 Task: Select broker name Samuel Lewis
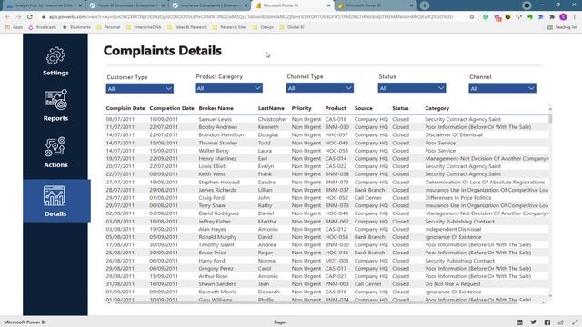pyautogui.click(x=215, y=119)
